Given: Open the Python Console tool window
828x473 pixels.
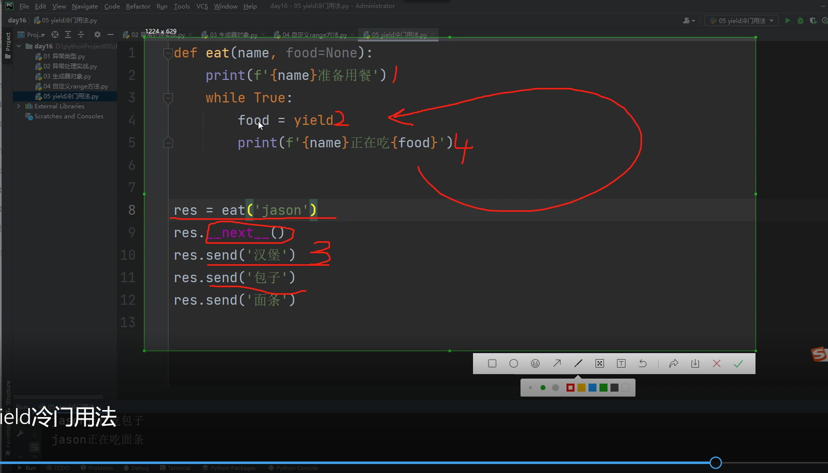Looking at the screenshot, I should click(x=293, y=468).
